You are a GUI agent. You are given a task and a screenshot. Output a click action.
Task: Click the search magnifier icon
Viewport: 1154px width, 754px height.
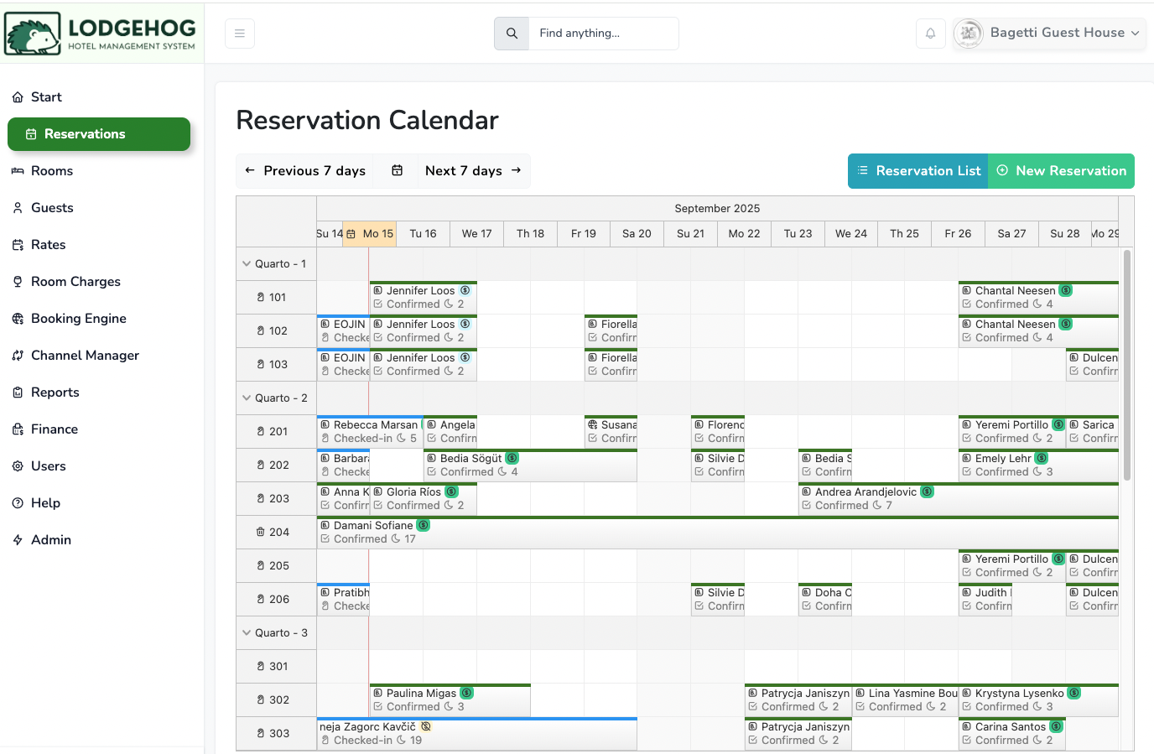coord(512,34)
